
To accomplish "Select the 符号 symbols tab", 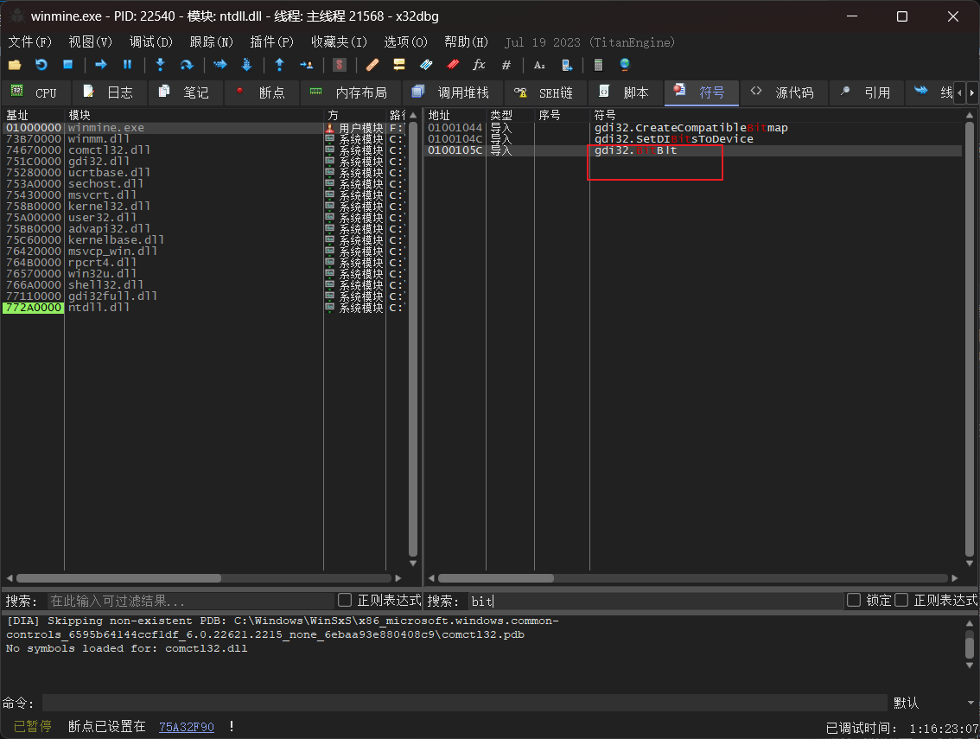I will (702, 92).
